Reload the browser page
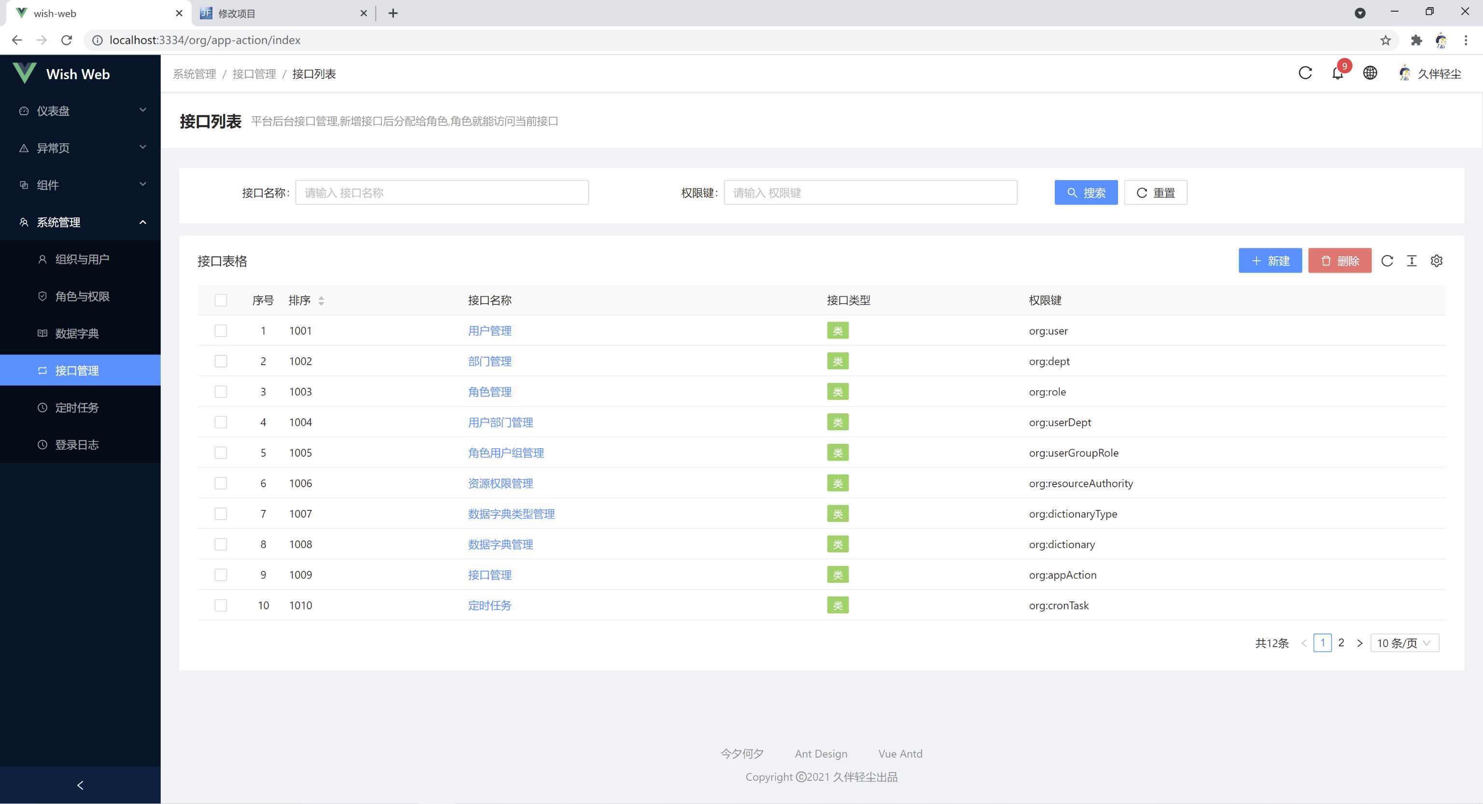Screen dimensions: 1483x804 [67, 40]
